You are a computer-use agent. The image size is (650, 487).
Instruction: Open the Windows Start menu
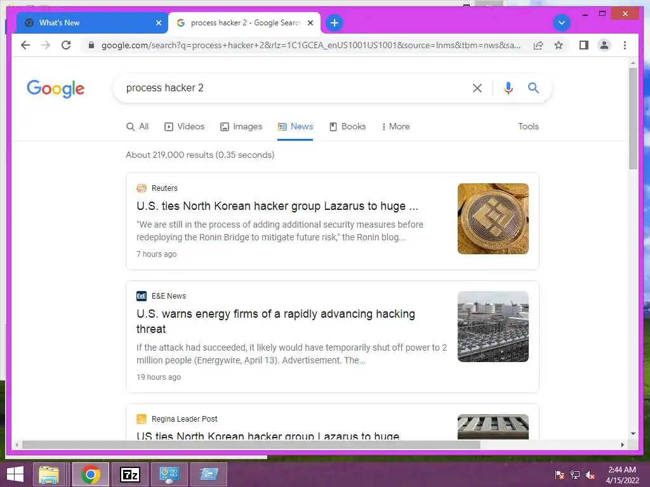tap(15, 474)
